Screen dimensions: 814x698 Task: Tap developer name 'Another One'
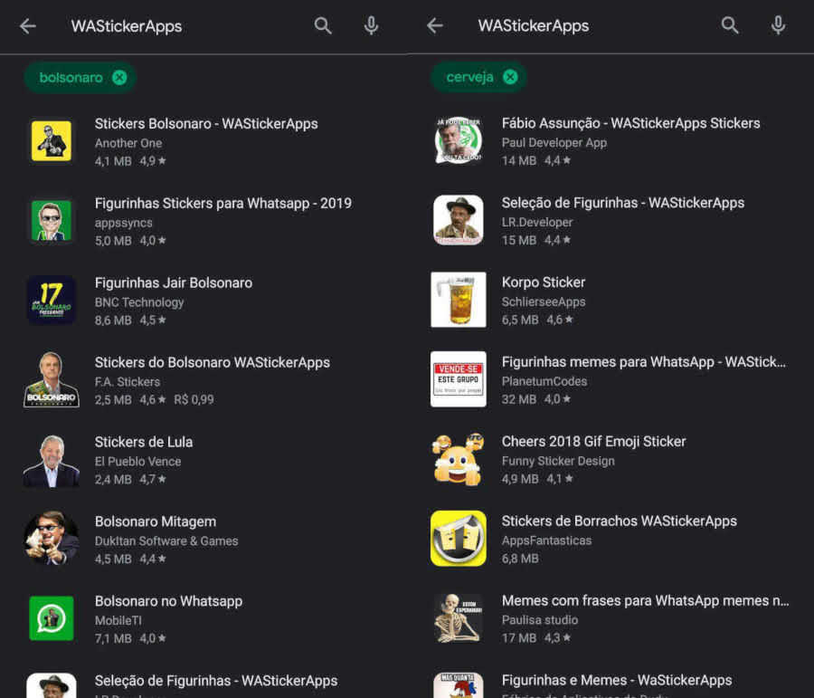tap(128, 143)
